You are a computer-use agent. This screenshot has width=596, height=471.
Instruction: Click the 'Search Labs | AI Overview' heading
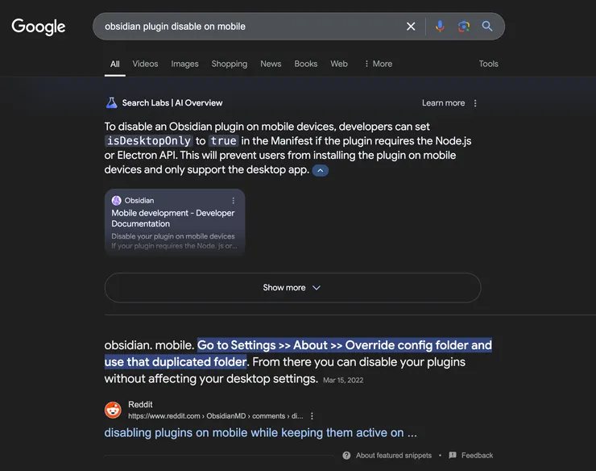(172, 102)
